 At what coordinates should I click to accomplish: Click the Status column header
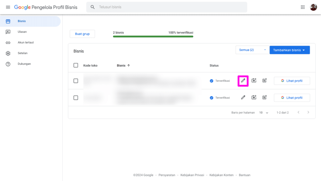[x=214, y=66]
